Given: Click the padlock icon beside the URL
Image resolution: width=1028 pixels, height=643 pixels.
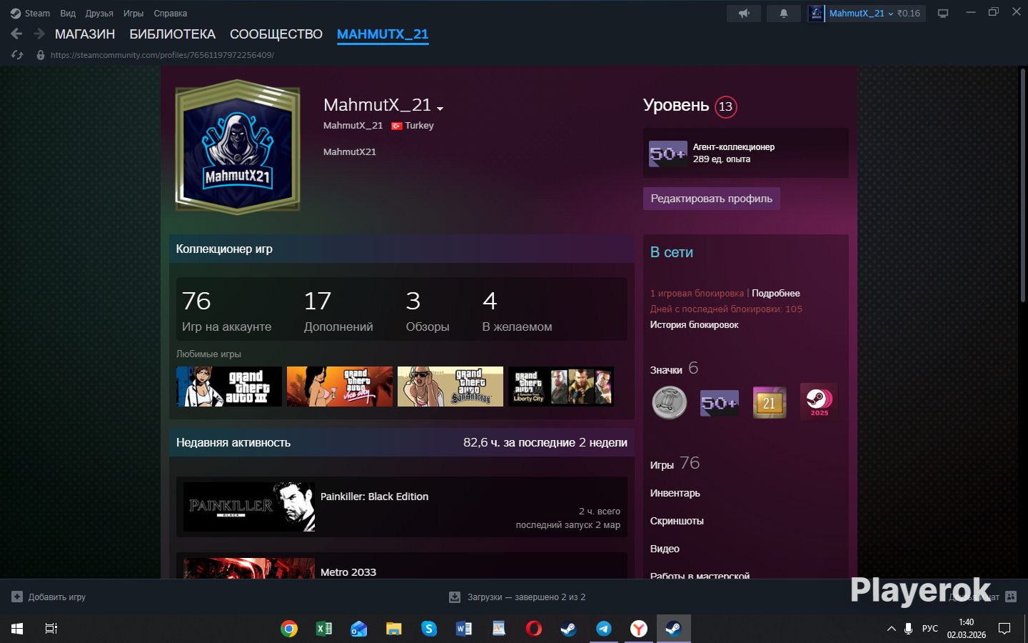Looking at the screenshot, I should point(41,55).
